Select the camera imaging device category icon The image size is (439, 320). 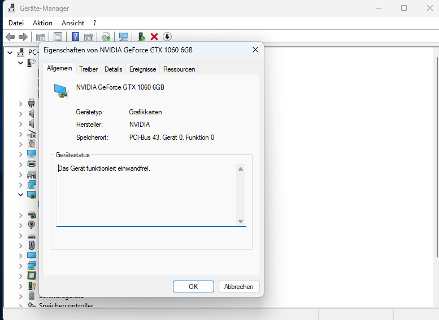pos(32,134)
